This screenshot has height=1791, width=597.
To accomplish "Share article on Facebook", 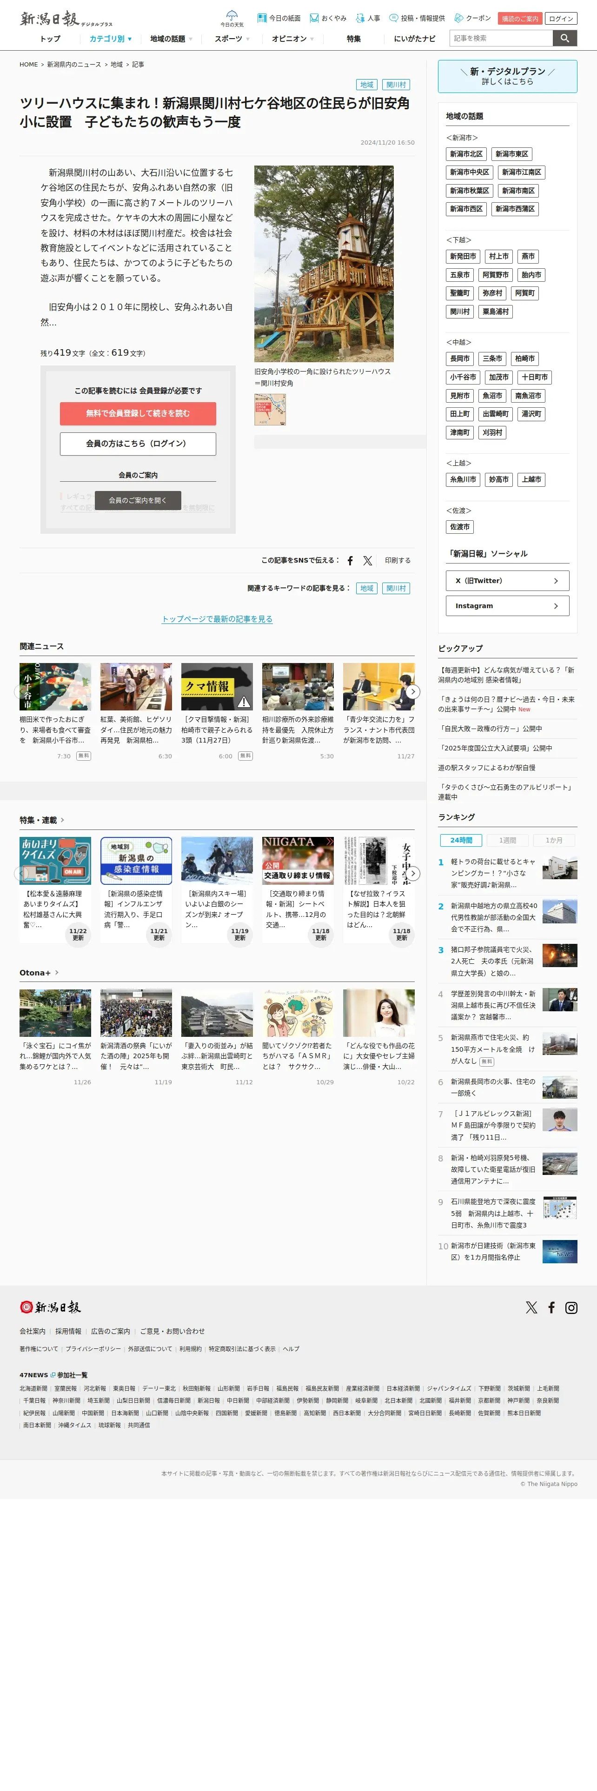I will click(350, 560).
